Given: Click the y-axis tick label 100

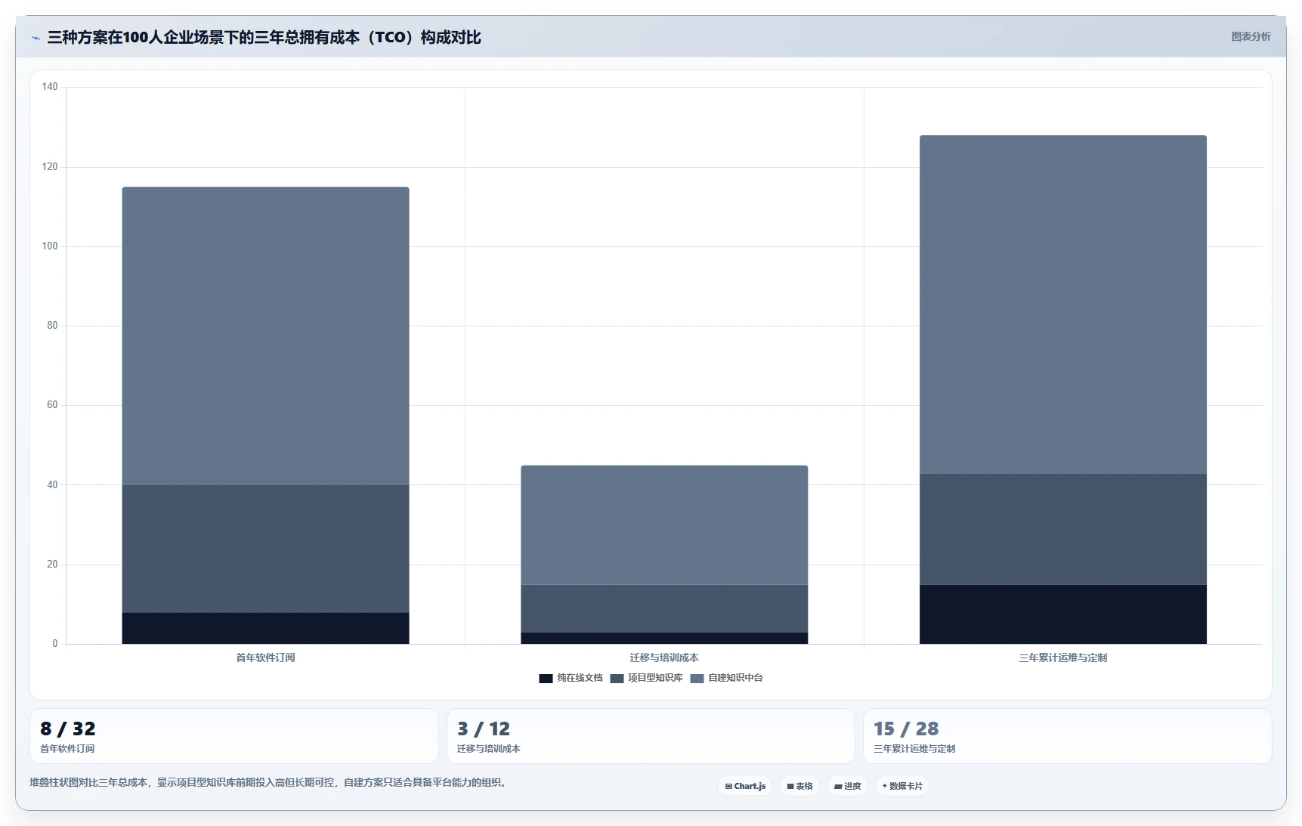Looking at the screenshot, I should click(50, 246).
